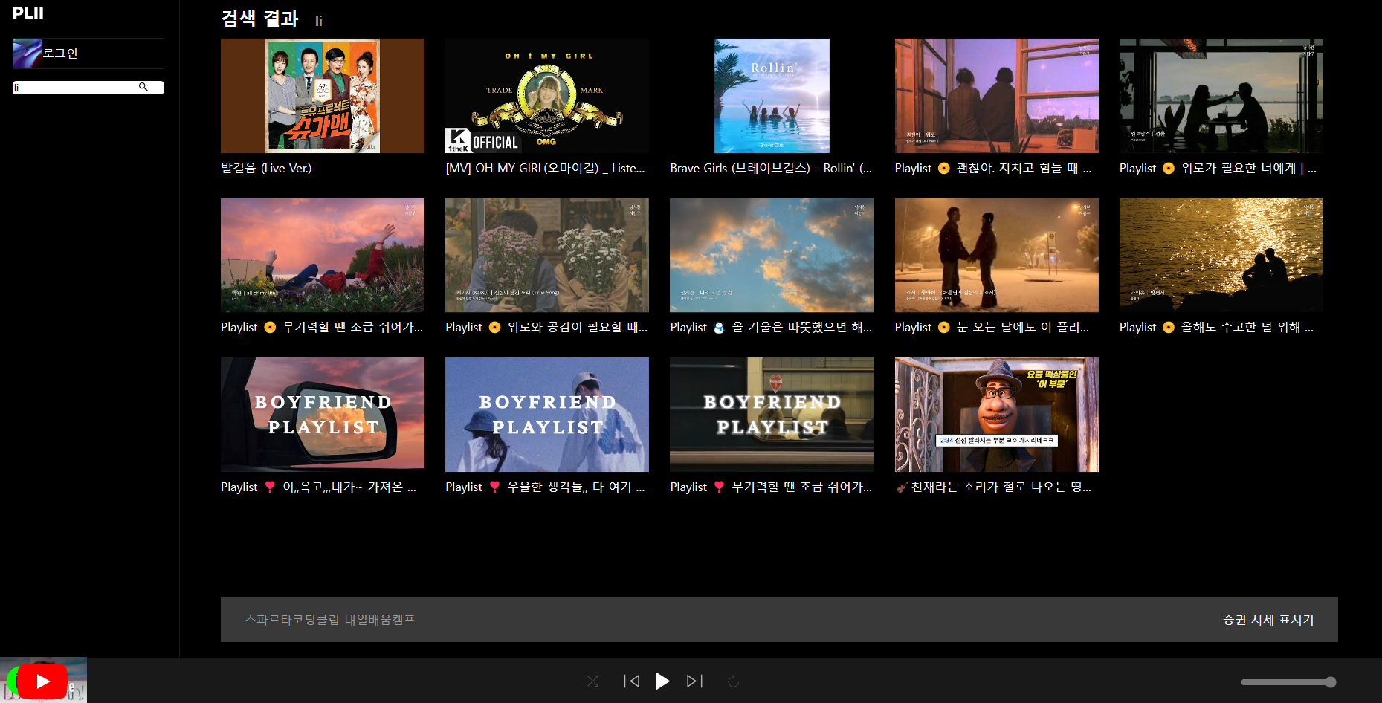
Task: Click the title Playlist 위로와 공감이 필요할 때
Action: 546,327
